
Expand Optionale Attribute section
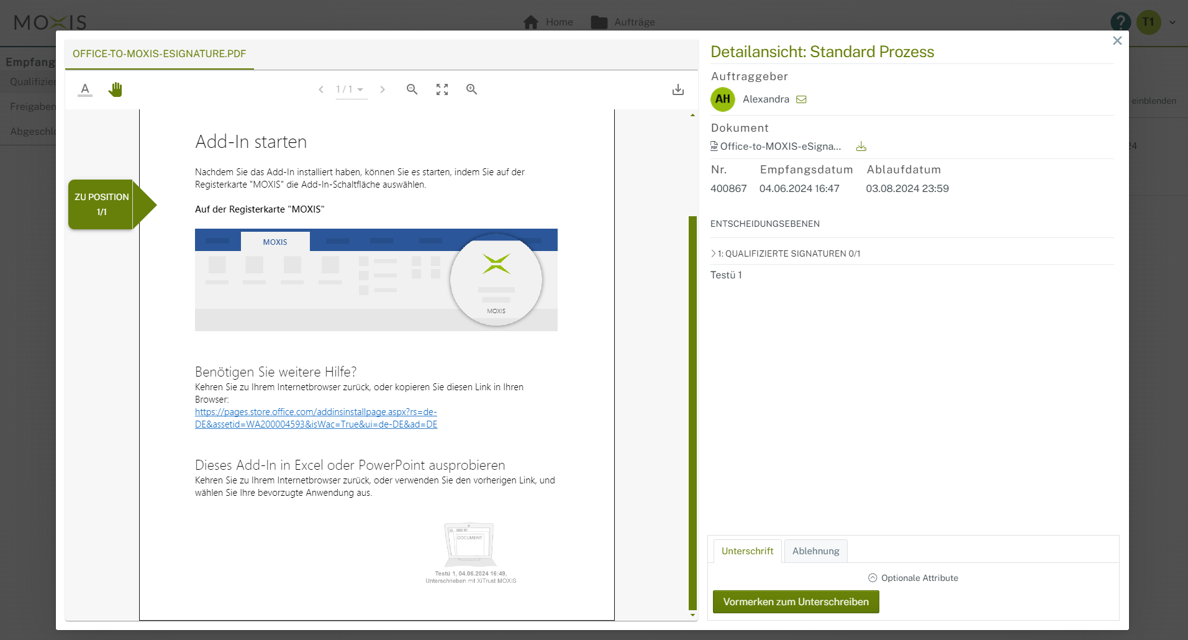pos(913,578)
